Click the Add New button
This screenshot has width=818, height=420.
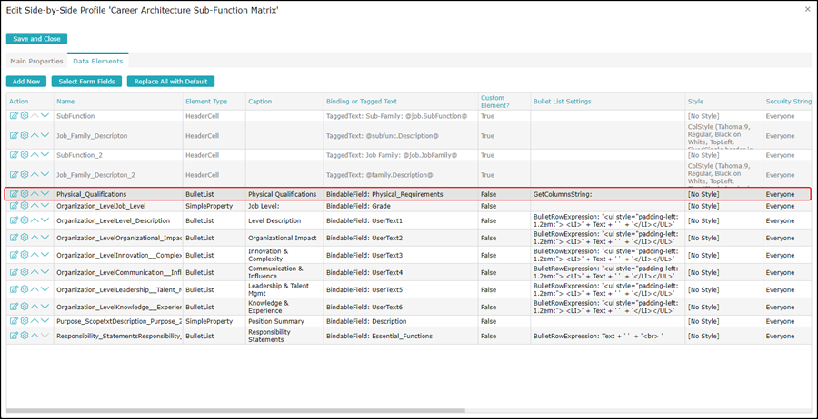click(27, 82)
